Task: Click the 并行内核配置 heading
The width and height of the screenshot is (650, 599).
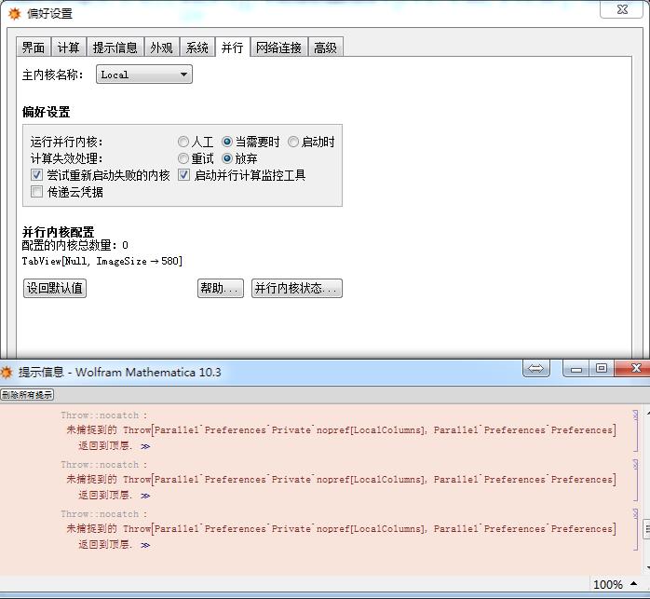Action: (x=58, y=231)
